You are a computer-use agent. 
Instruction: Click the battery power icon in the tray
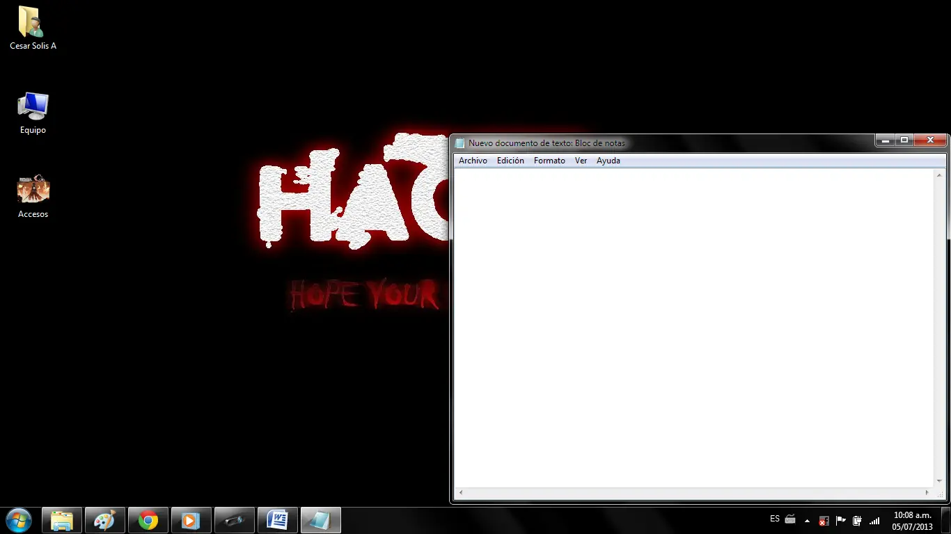tap(857, 520)
